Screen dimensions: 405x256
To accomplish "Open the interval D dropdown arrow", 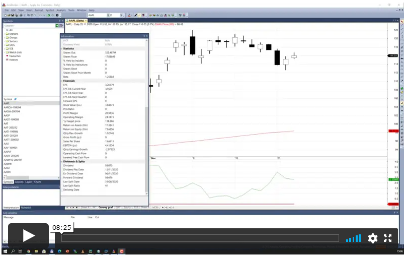I will coord(121,15).
